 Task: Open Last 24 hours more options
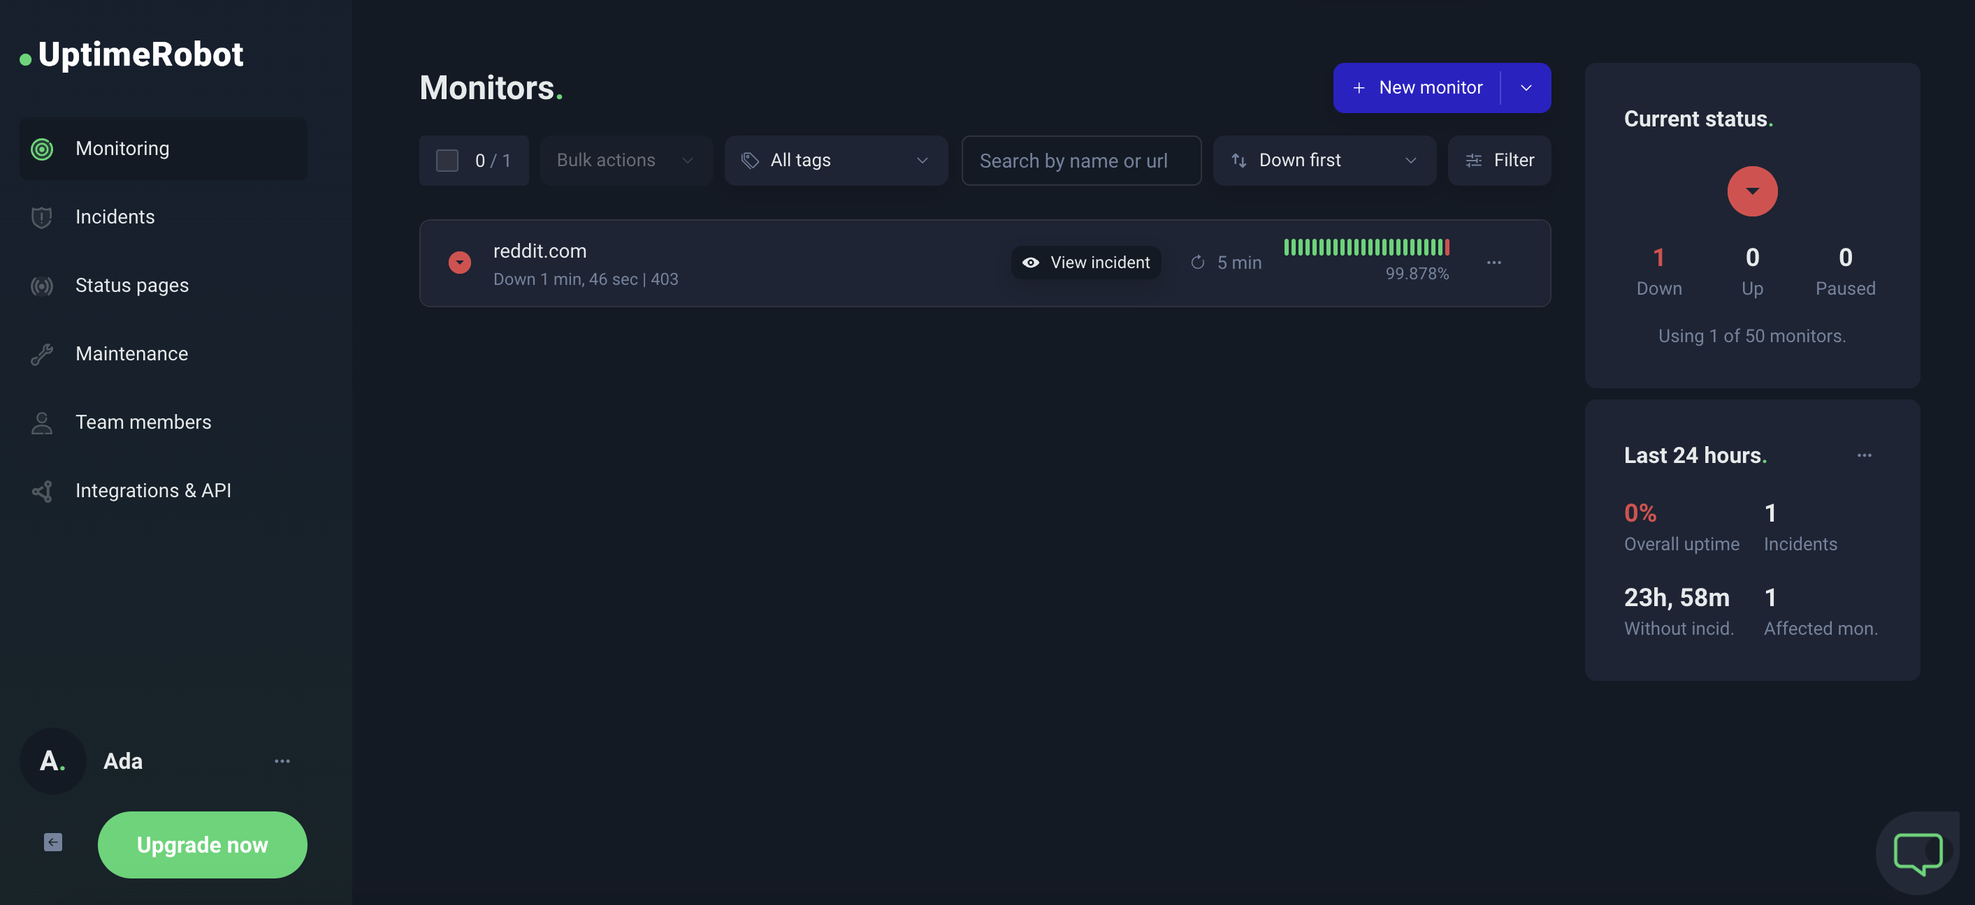point(1864,455)
